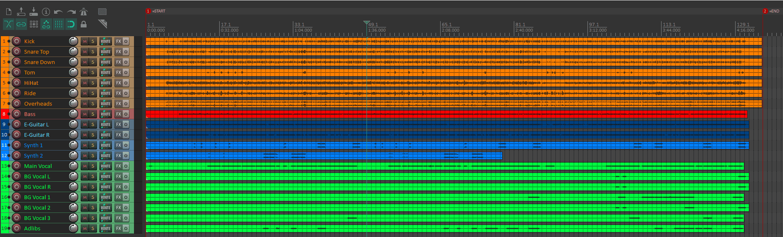Toggle the item grouping chain-link icon
Screen dimensions: 783x237
[21, 24]
